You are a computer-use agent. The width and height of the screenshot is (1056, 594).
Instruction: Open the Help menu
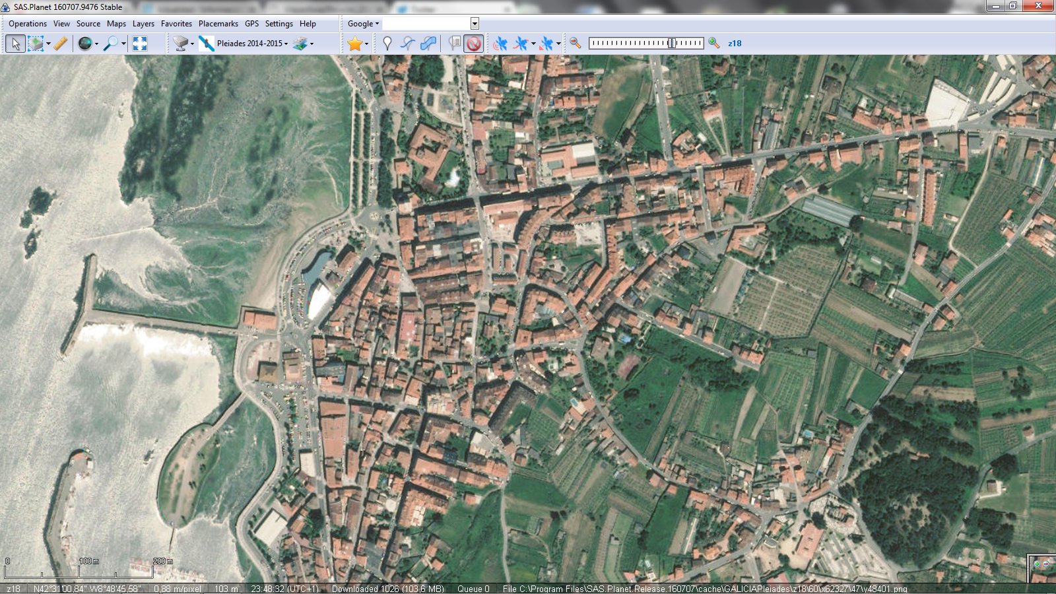click(308, 24)
